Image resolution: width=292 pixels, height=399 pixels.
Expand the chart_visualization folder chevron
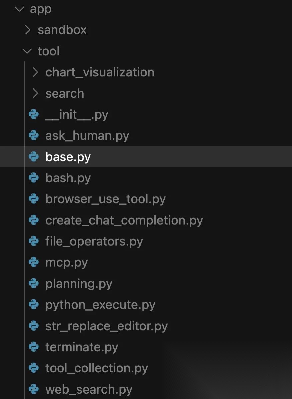point(35,72)
